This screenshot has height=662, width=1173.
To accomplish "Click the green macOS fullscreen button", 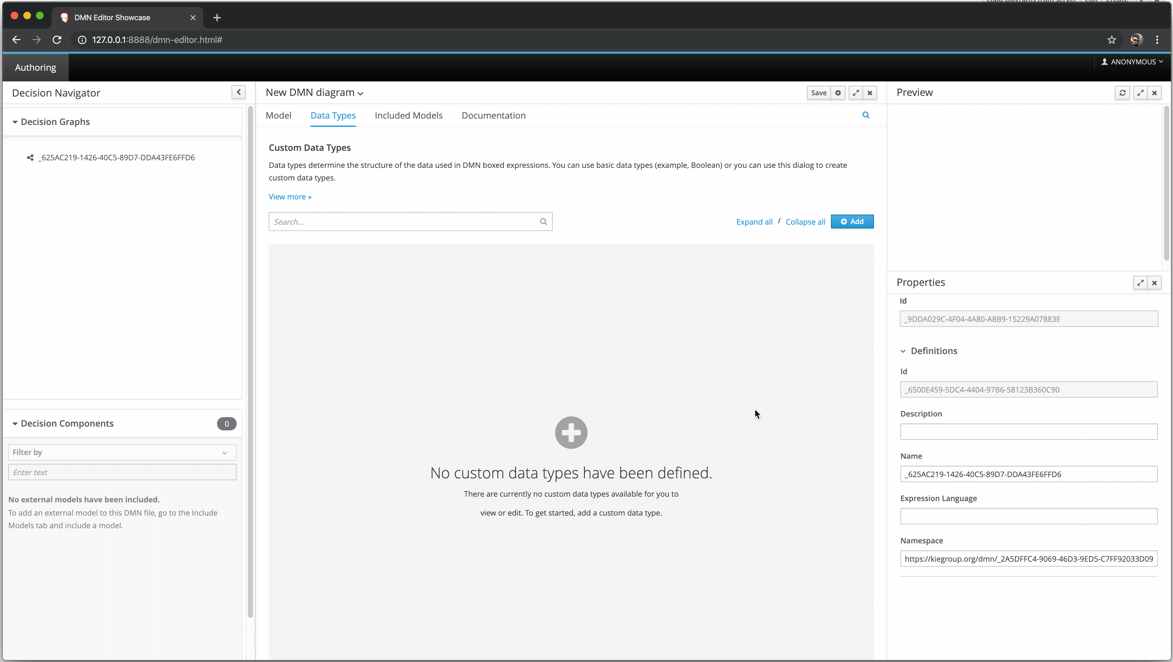I will (40, 16).
